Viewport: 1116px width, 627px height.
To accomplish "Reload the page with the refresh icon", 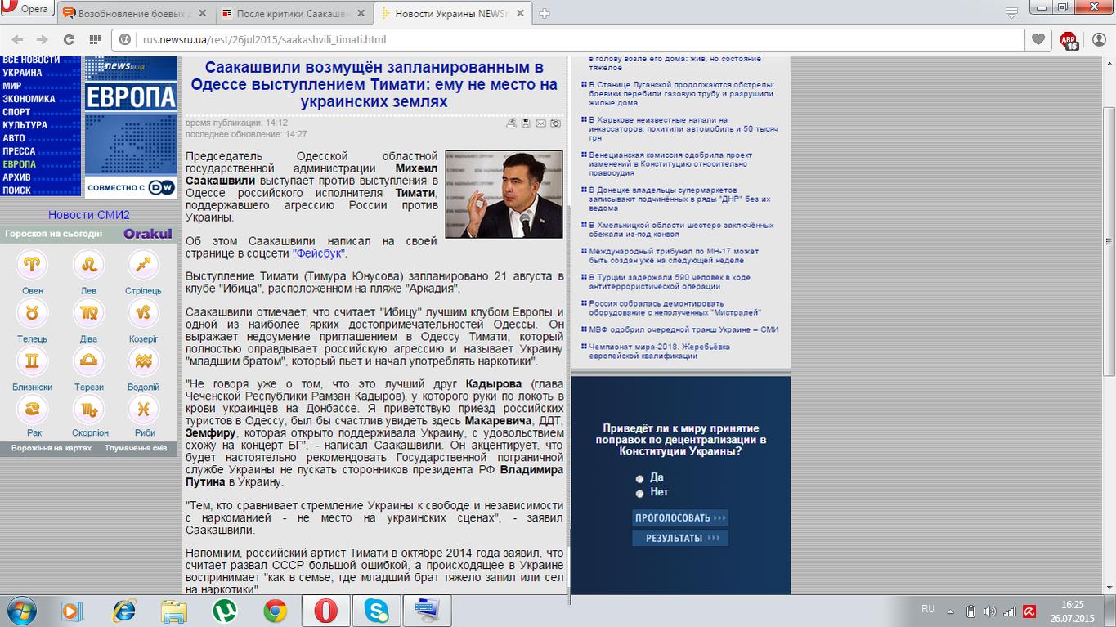I will (x=69, y=39).
